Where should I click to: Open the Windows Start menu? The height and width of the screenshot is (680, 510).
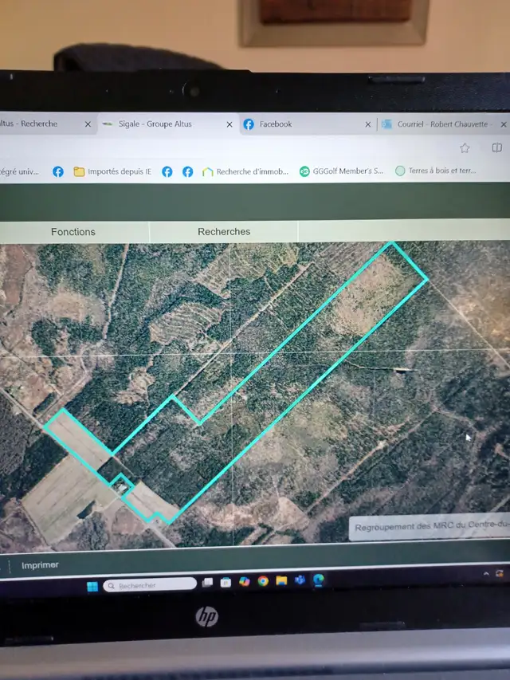click(92, 586)
